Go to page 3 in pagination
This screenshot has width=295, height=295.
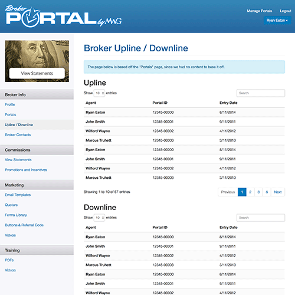click(x=258, y=192)
